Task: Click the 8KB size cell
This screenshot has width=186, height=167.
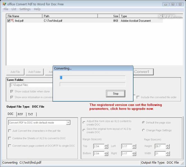Action: click(115, 21)
